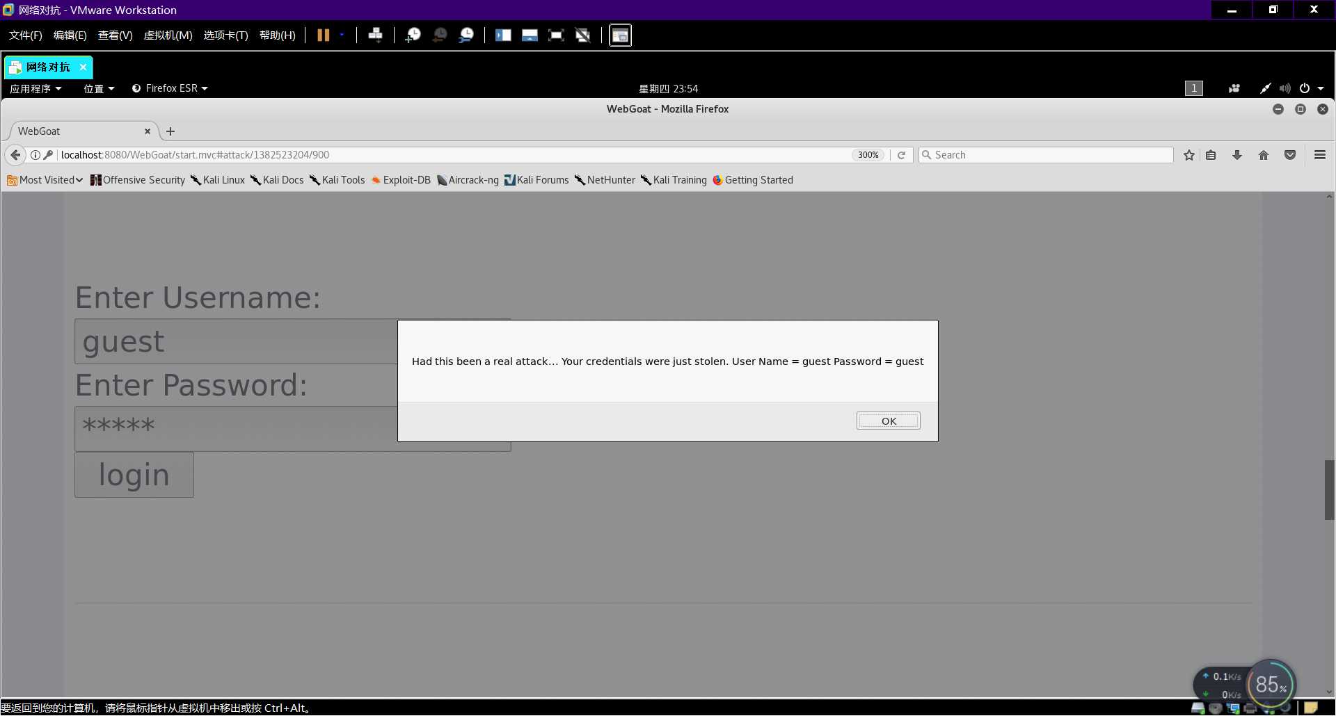
Task: Reload the current WebGoat page
Action: click(x=901, y=155)
